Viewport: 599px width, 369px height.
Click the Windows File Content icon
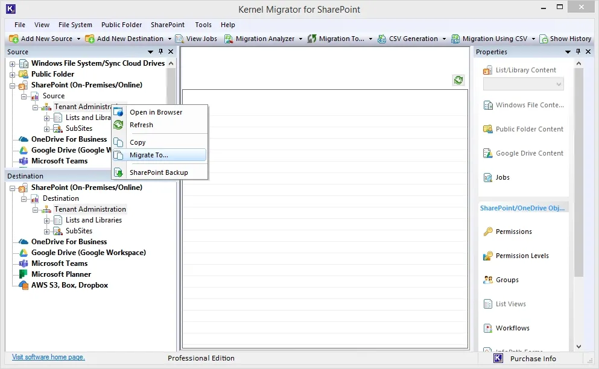(488, 105)
